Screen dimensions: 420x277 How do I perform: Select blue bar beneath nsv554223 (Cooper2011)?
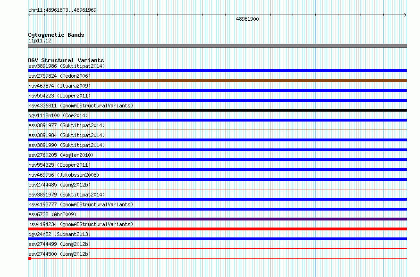click(x=217, y=100)
